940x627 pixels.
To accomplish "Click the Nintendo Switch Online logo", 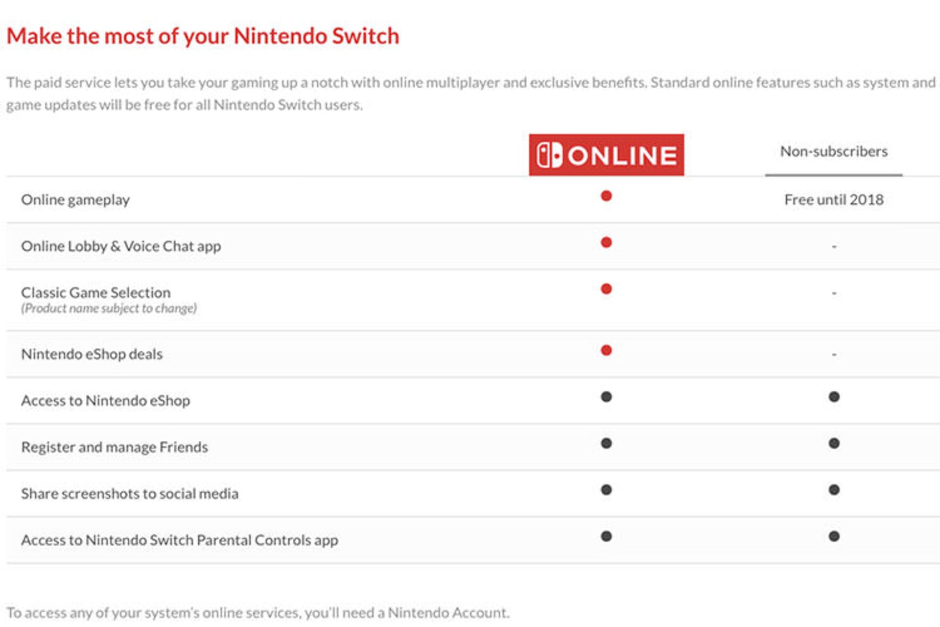I will click(x=606, y=155).
